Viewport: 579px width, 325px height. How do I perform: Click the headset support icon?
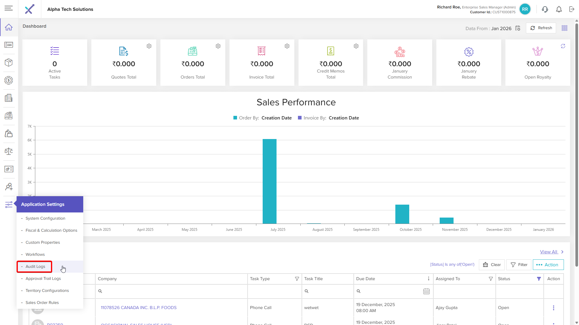pos(545,9)
